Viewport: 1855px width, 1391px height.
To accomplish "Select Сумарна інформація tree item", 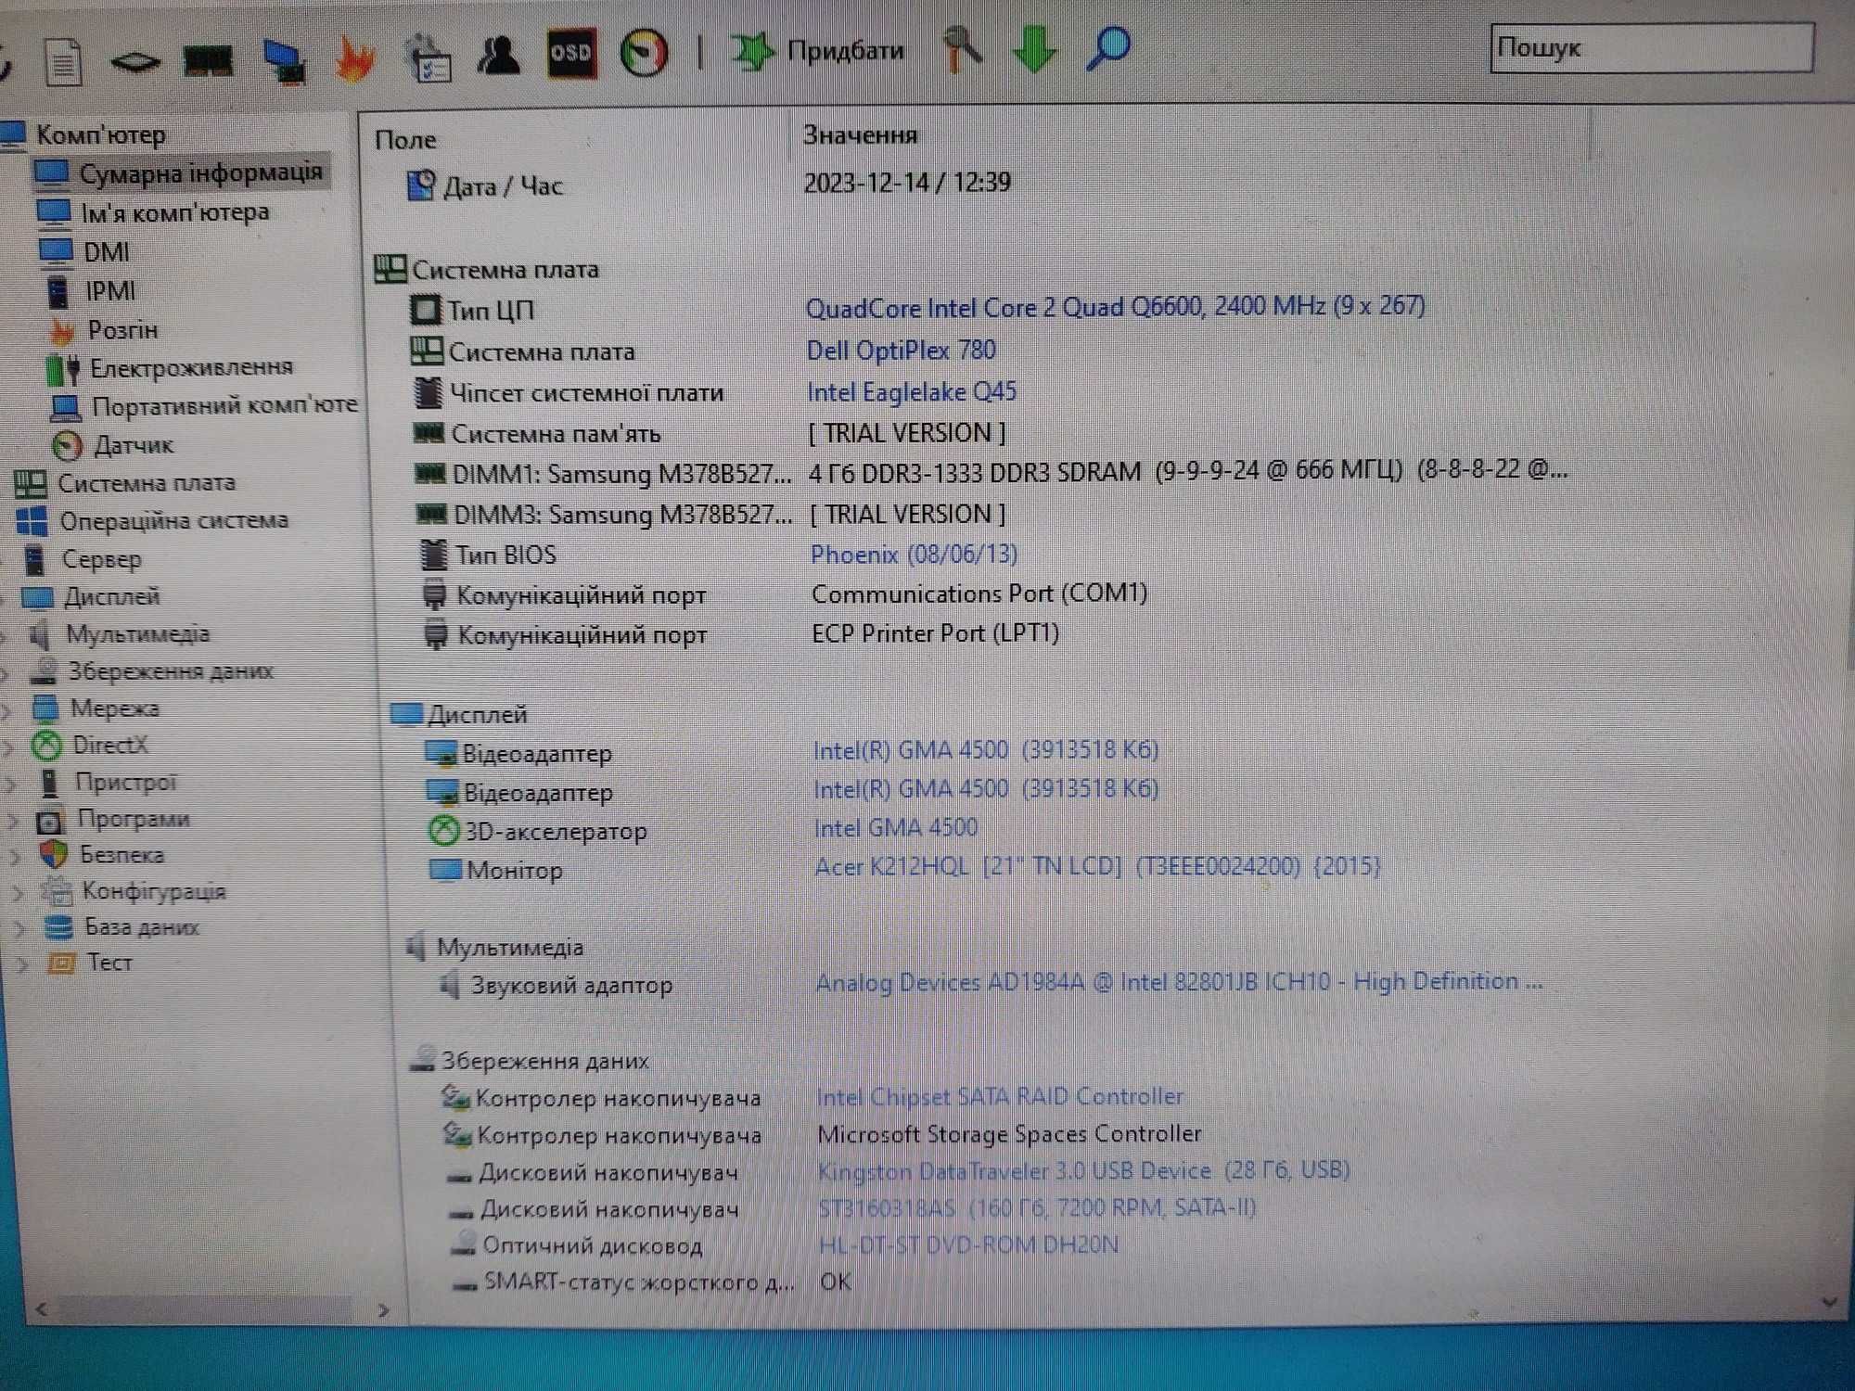I will pyautogui.click(x=200, y=173).
